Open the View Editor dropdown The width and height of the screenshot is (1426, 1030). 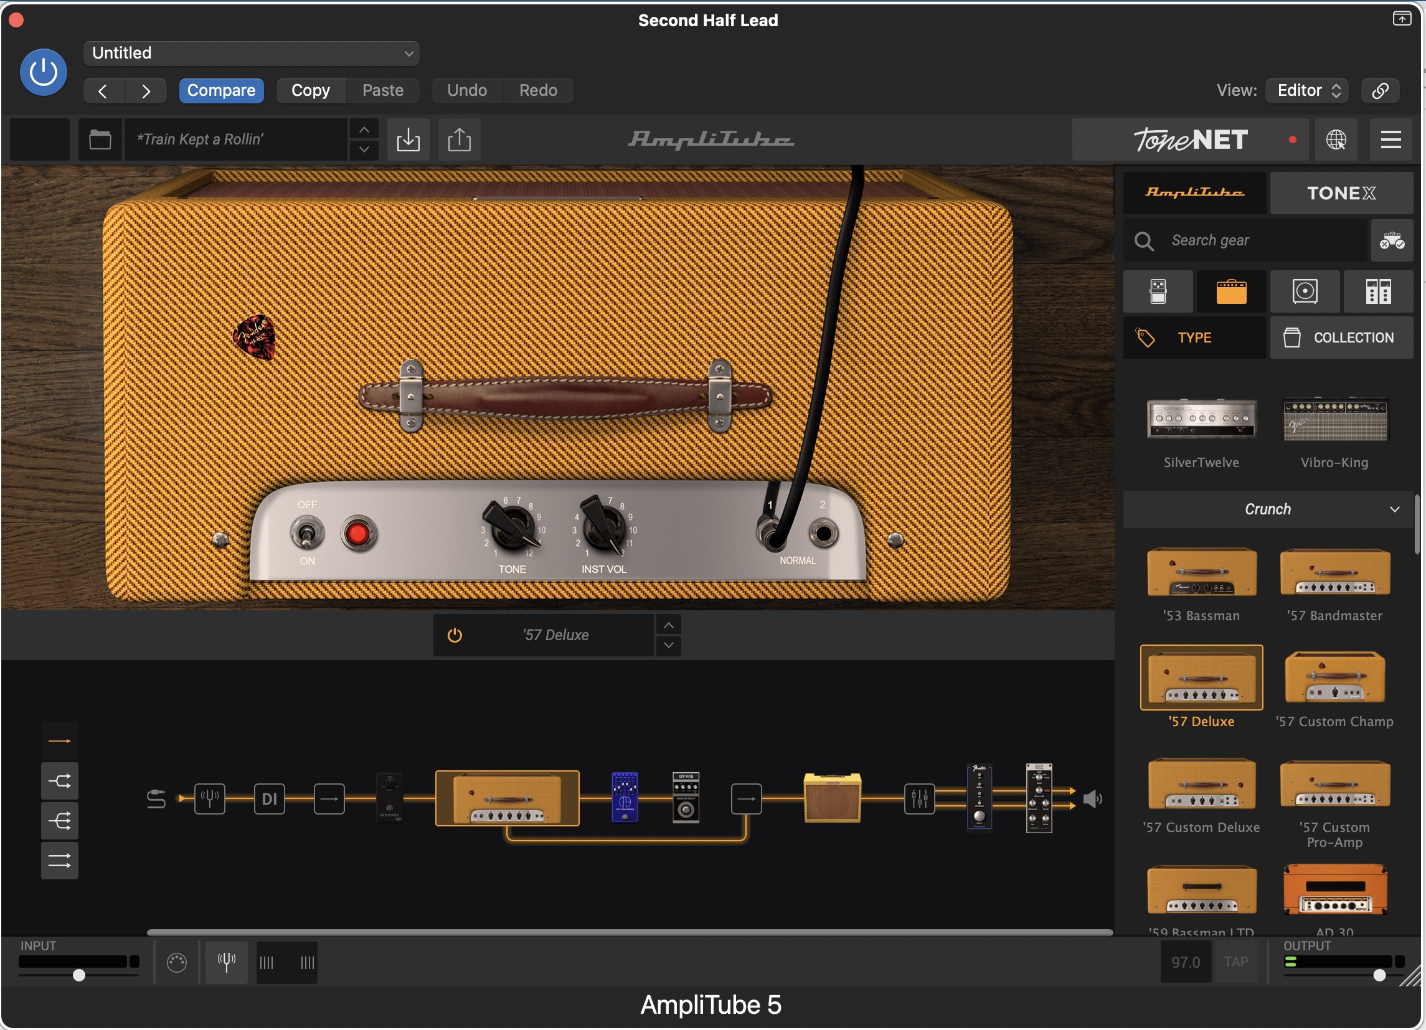point(1308,90)
